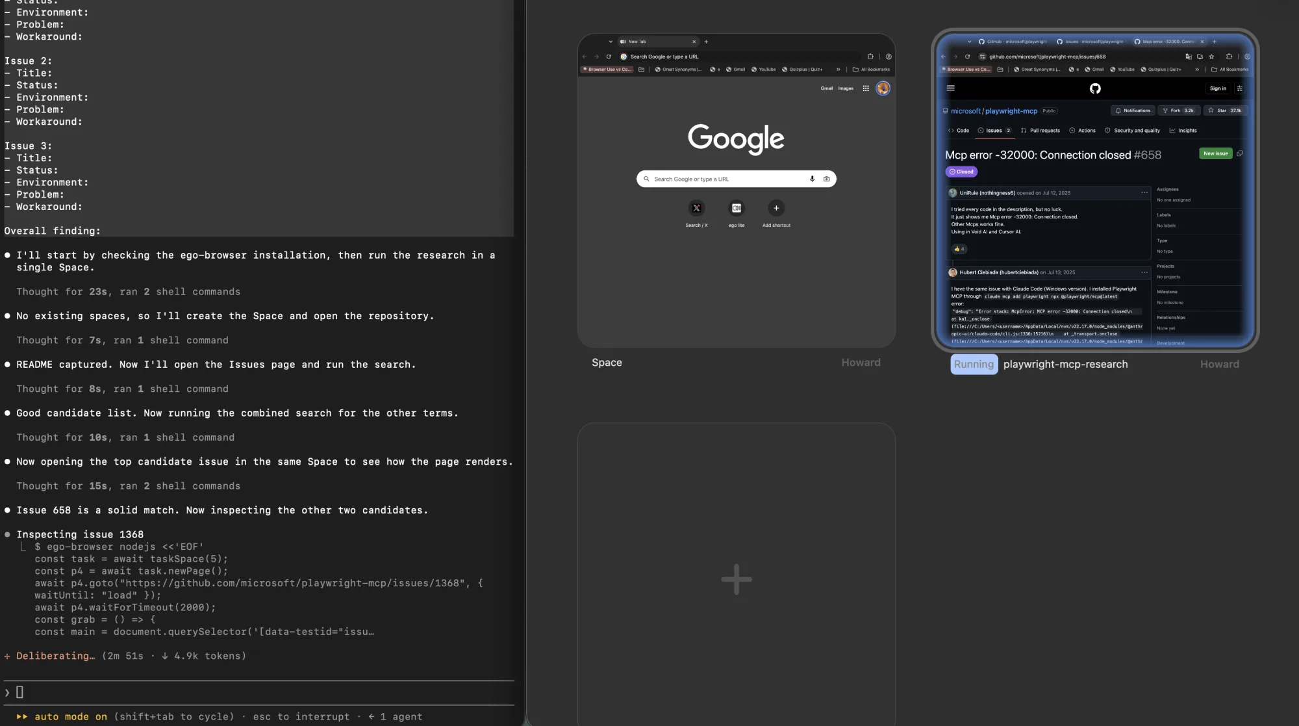Switch to the 'GitHub - microsoft/playwright' browser tab

1013,42
